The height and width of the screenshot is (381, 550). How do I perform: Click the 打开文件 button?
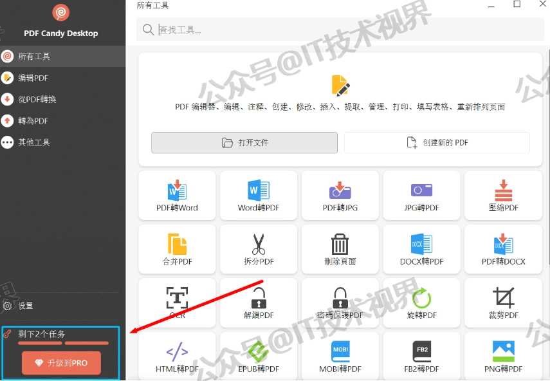tap(244, 143)
